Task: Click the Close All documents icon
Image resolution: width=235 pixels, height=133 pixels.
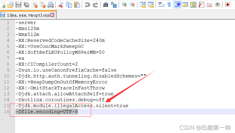Action: click(x=43, y=5)
